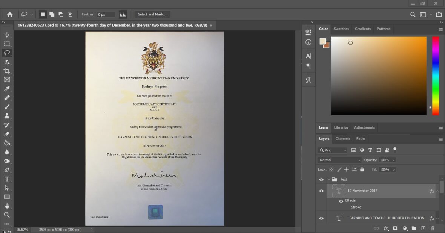Open the Properties info panel icon
Screen dimensions: 445x233
coord(308,42)
